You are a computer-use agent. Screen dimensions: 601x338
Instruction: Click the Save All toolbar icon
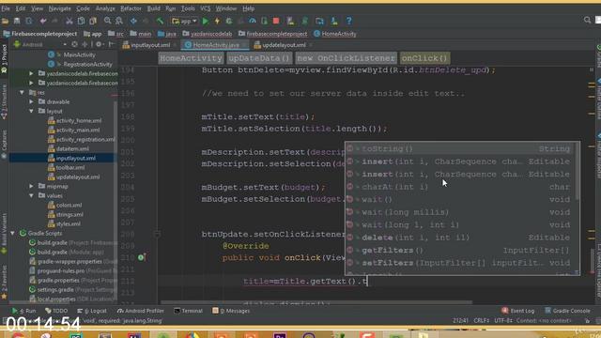point(17,21)
